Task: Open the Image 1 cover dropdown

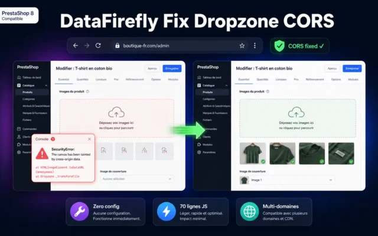Action: [x=287, y=180]
